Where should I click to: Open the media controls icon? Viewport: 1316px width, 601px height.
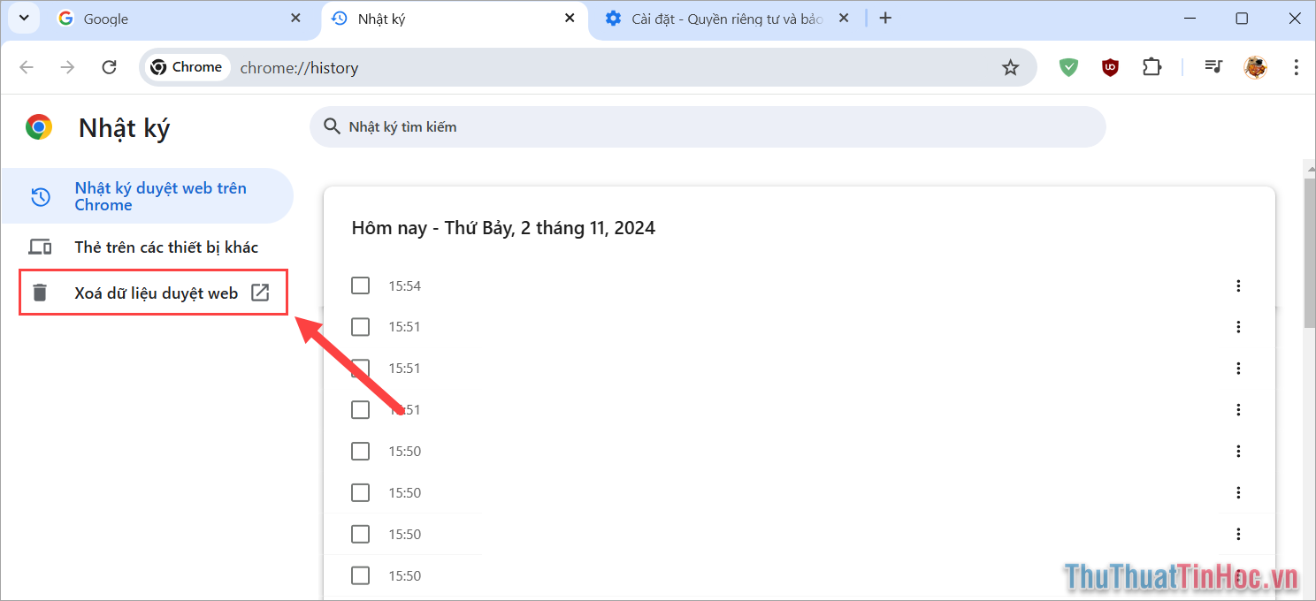tap(1213, 67)
